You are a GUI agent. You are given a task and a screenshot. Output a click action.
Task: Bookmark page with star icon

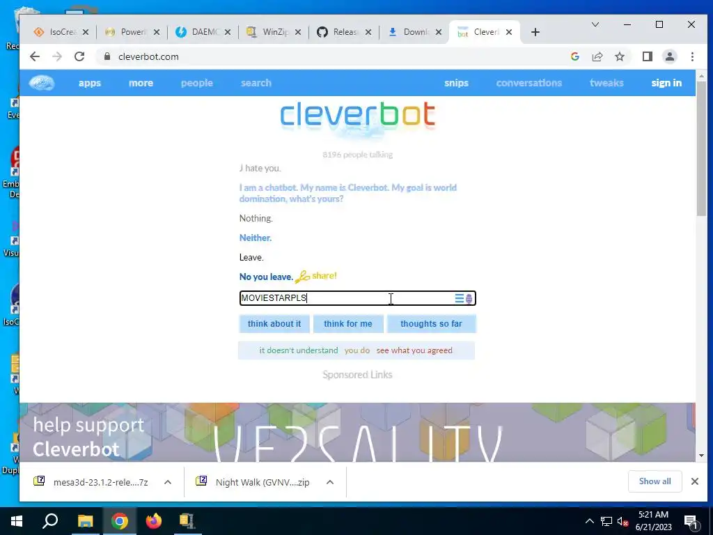point(619,56)
